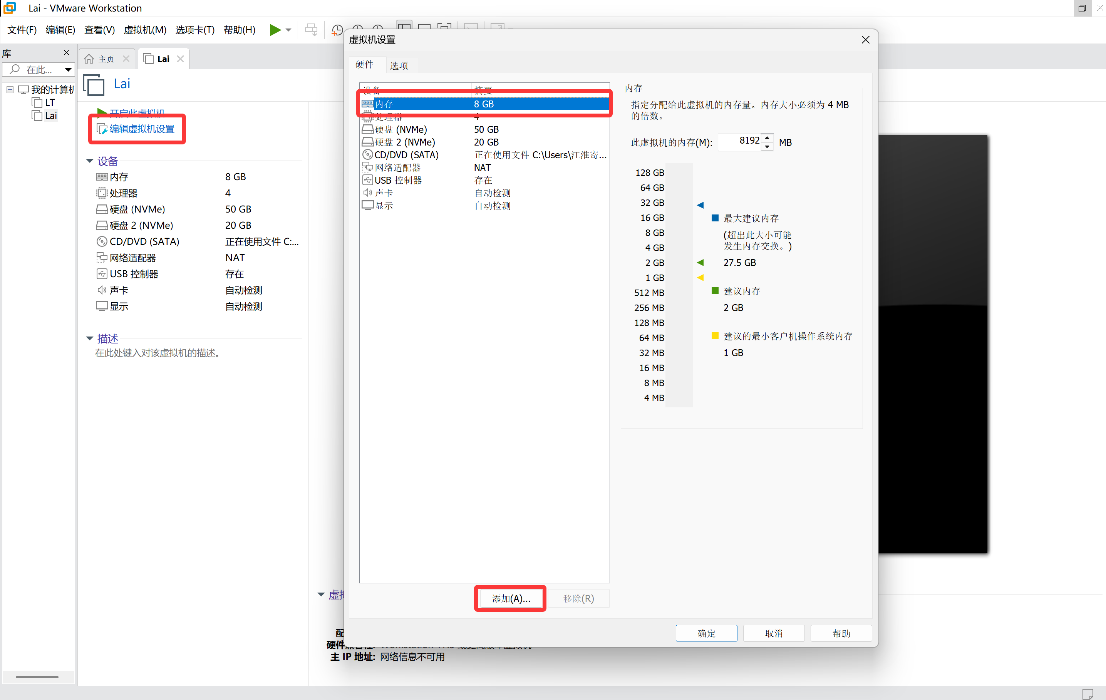
Task: Click the CD/DVD (SATA) disc icon in device summary
Action: pos(102,241)
